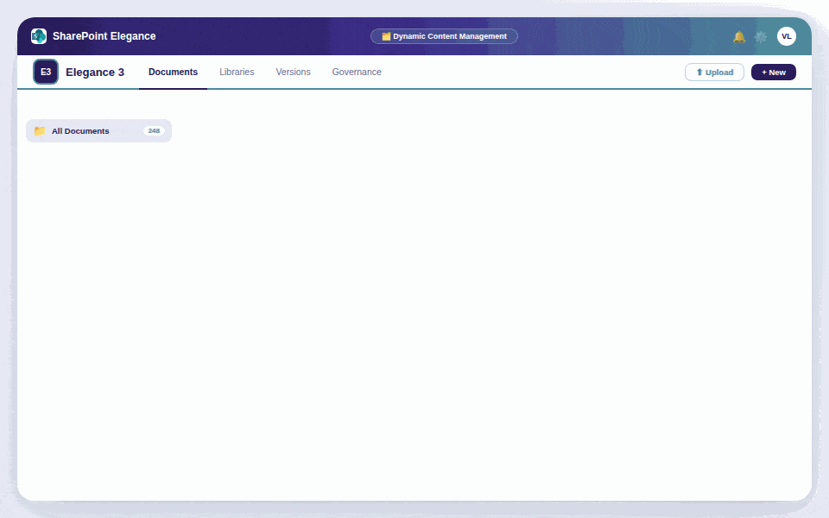The height and width of the screenshot is (518, 829).
Task: Click the SharePoint Elegance header title
Action: coord(104,36)
